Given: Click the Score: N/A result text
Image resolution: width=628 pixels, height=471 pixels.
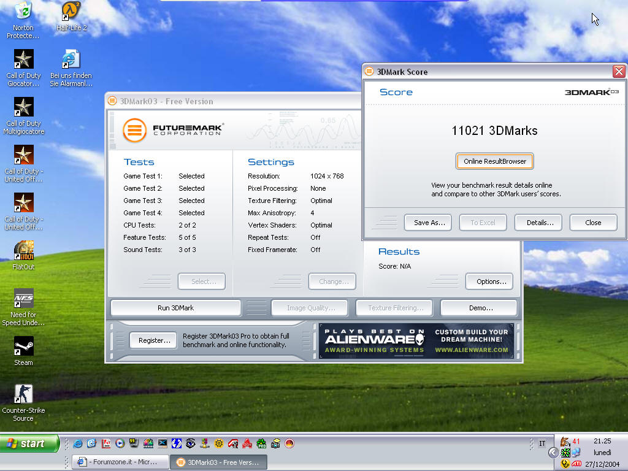Looking at the screenshot, I should tap(394, 266).
